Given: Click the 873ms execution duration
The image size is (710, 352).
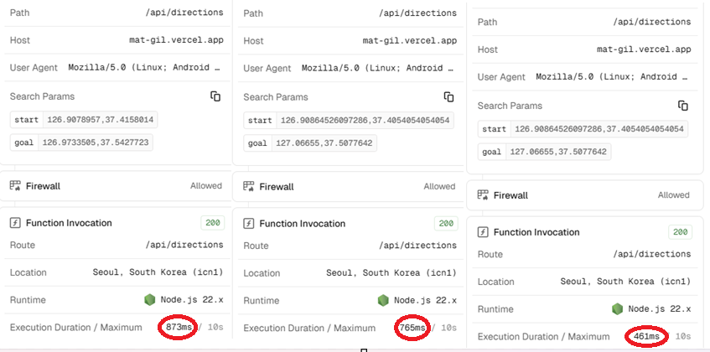Looking at the screenshot, I should click(x=179, y=327).
